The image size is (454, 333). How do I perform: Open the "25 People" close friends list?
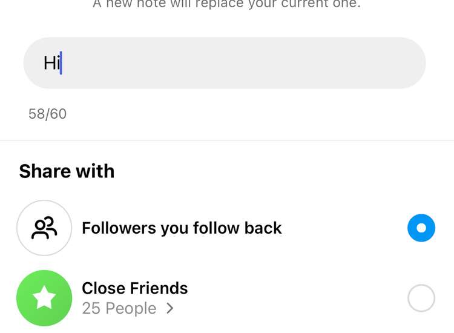point(119,308)
